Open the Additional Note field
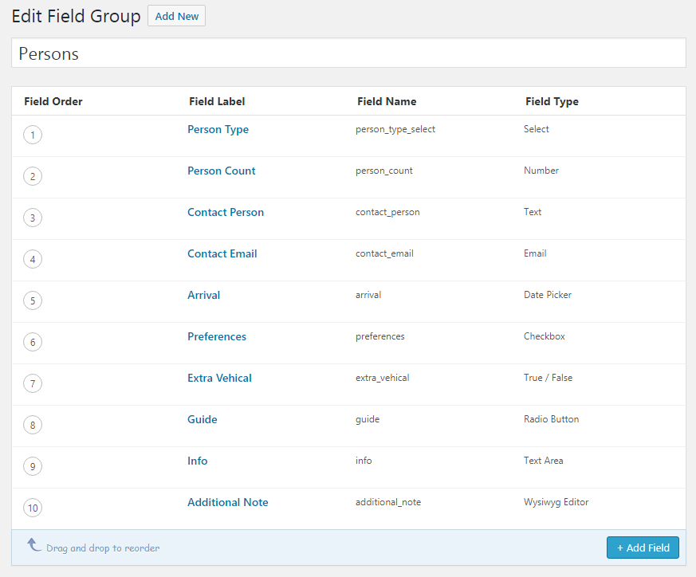Image resolution: width=696 pixels, height=577 pixels. 228,502
